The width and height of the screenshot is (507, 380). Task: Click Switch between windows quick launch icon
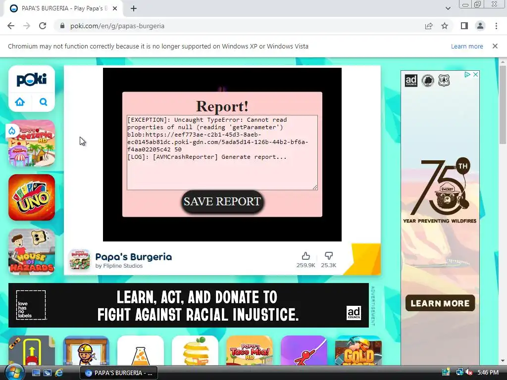tap(47, 373)
